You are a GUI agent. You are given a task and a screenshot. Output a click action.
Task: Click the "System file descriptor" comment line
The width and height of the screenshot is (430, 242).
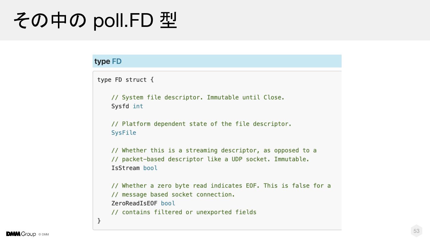point(198,97)
